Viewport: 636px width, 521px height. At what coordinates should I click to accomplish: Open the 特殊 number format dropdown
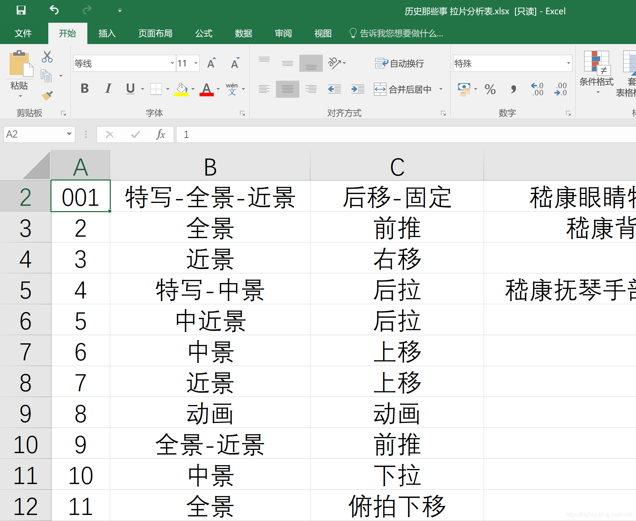(x=568, y=64)
